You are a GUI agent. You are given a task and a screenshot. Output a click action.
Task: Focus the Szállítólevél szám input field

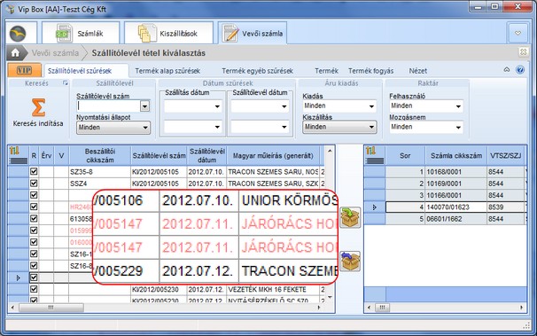tap(109, 106)
